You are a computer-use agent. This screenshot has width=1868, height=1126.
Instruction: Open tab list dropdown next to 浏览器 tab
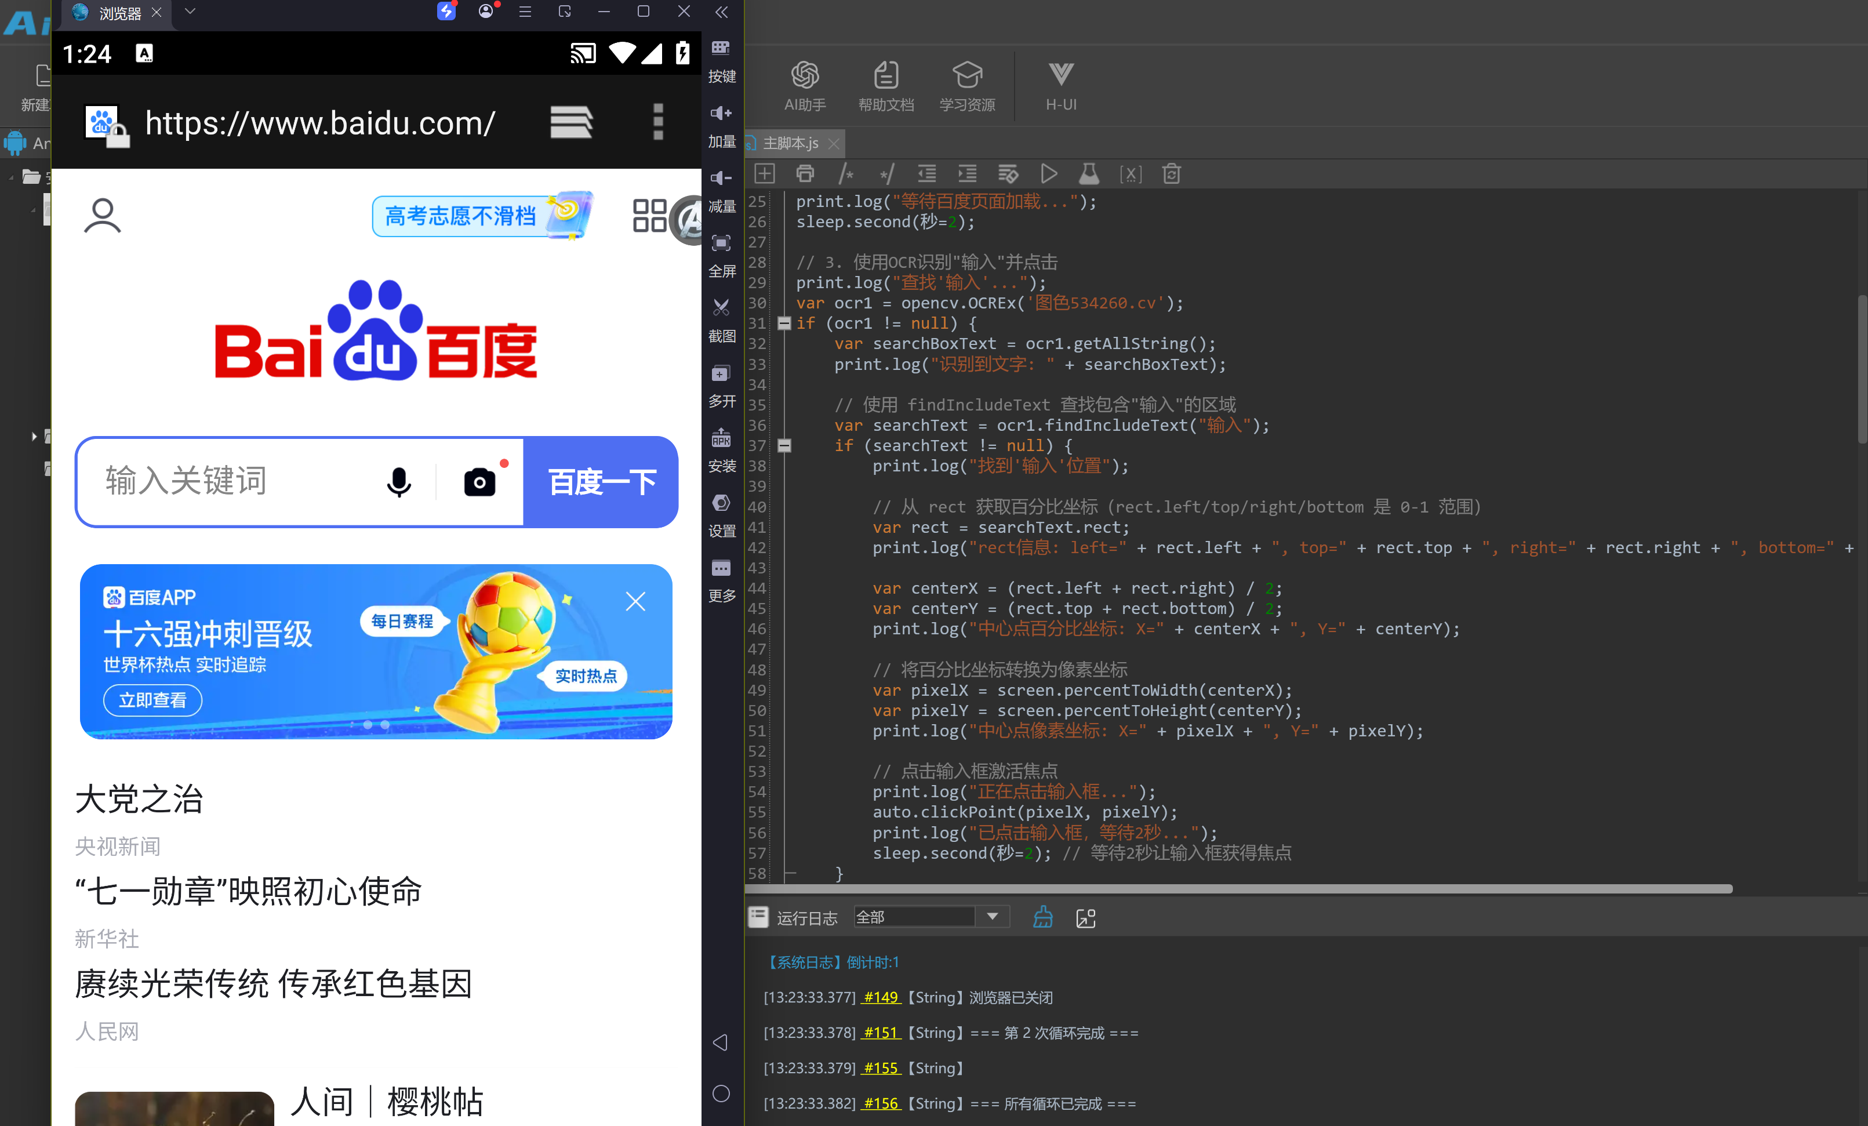coord(190,12)
